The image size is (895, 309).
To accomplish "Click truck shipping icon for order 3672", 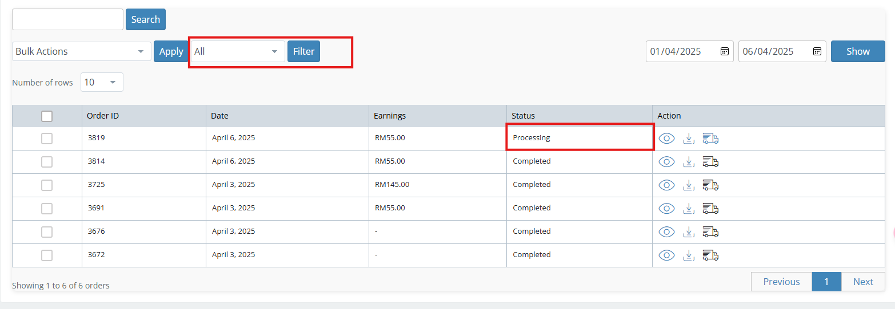I will tap(710, 255).
